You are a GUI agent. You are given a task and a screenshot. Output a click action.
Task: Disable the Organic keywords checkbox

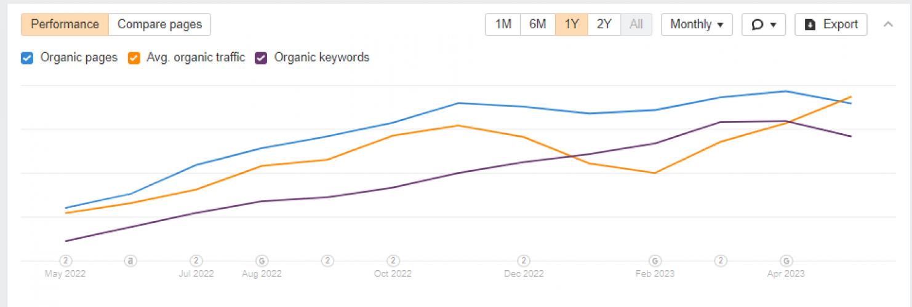click(x=261, y=58)
